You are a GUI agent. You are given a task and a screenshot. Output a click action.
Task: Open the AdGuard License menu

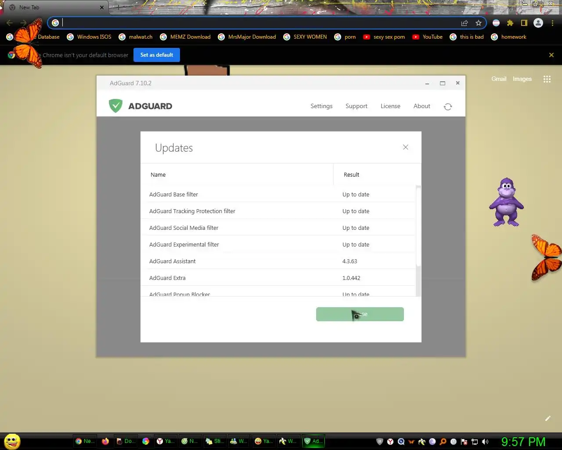tap(390, 106)
